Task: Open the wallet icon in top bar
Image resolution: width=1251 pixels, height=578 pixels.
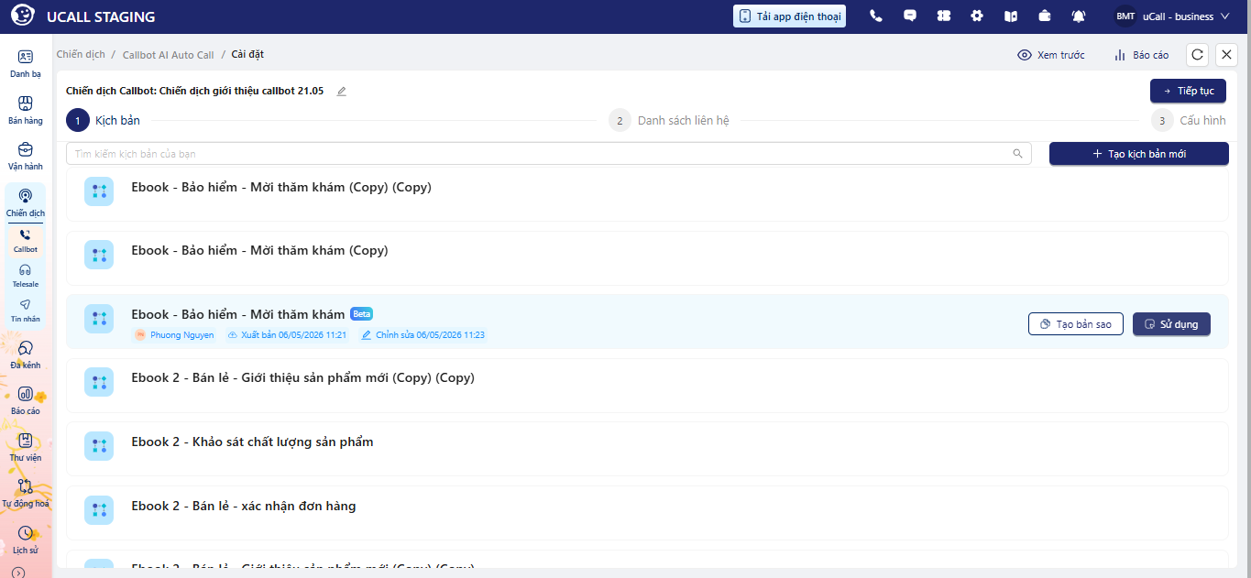Action: pos(1045,16)
